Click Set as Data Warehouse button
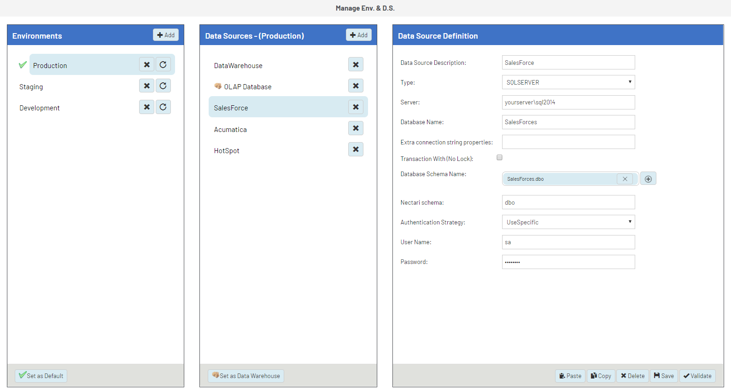Image resolution: width=731 pixels, height=390 pixels. [x=246, y=376]
